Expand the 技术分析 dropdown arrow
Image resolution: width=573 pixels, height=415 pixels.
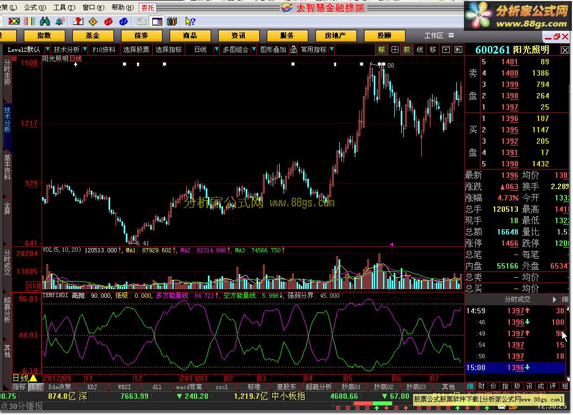pyautogui.click(x=85, y=49)
